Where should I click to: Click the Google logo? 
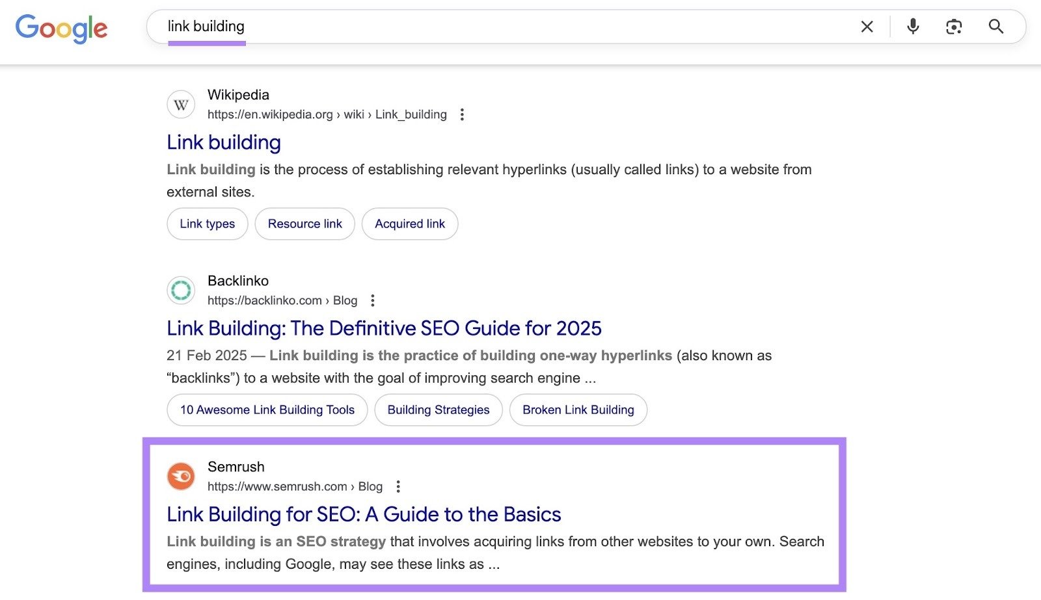(62, 28)
